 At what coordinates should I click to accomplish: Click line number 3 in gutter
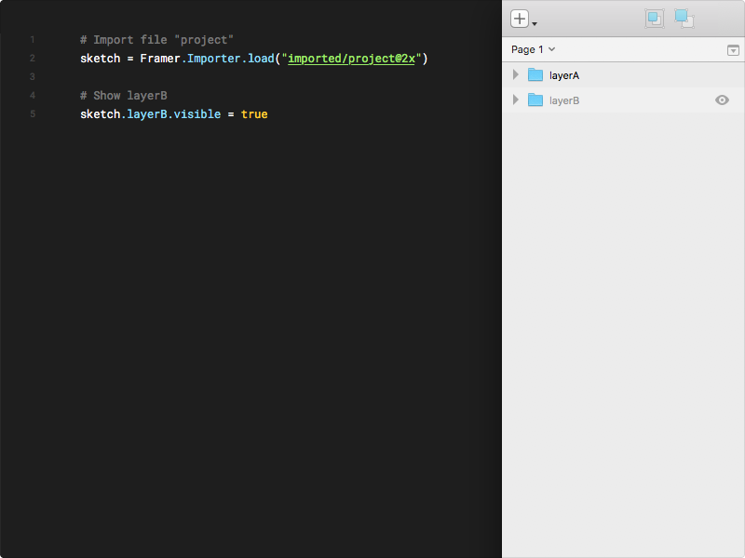pyautogui.click(x=33, y=77)
